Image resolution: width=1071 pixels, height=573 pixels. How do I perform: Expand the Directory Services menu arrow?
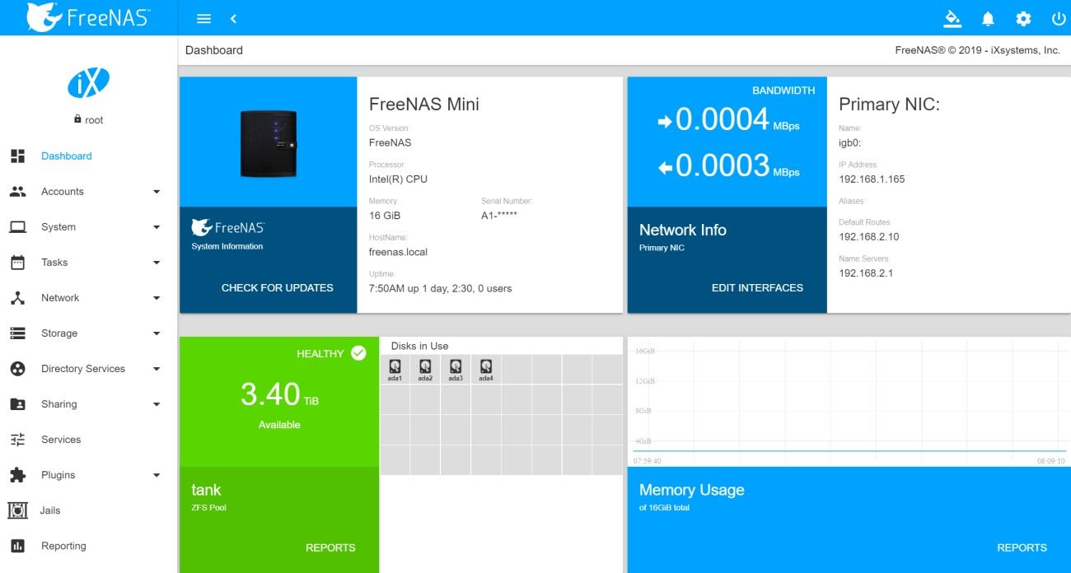[157, 369]
